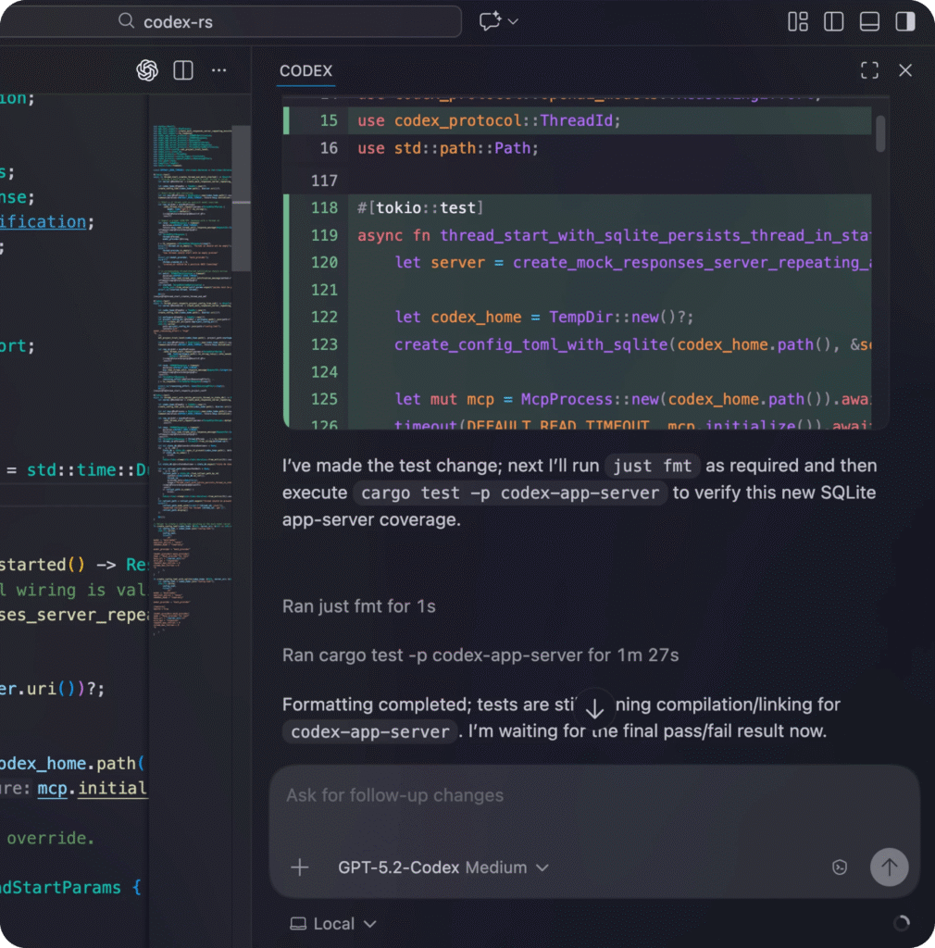
Task: Click the 'just fmt' inline code
Action: click(652, 467)
